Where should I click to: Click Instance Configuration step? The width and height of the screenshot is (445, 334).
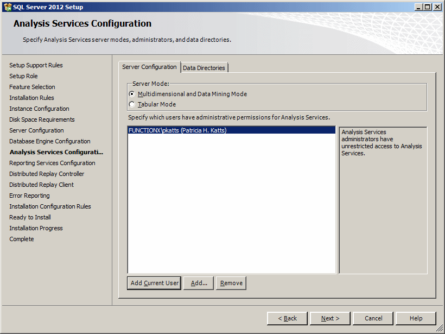(39, 109)
